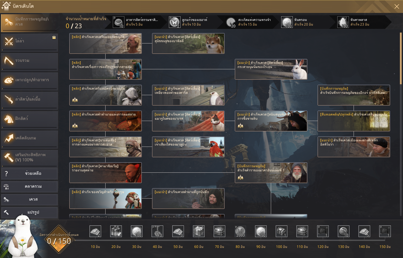The width and height of the screenshot is (403, 258).
Task: Open the รวบรวม category tab
Action: (x=29, y=62)
